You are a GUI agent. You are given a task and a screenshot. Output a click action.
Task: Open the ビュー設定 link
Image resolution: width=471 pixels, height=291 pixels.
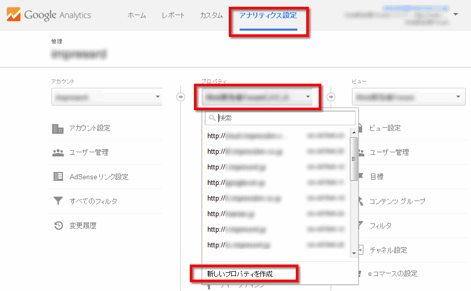(385, 128)
